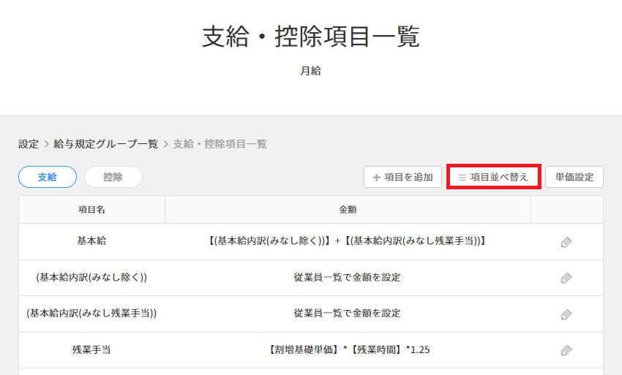Click the 月給 subtitle text
This screenshot has width=622, height=375.
(x=310, y=71)
